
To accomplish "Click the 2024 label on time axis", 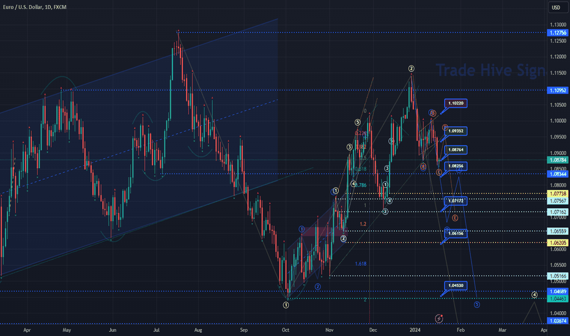I will click(x=415, y=330).
